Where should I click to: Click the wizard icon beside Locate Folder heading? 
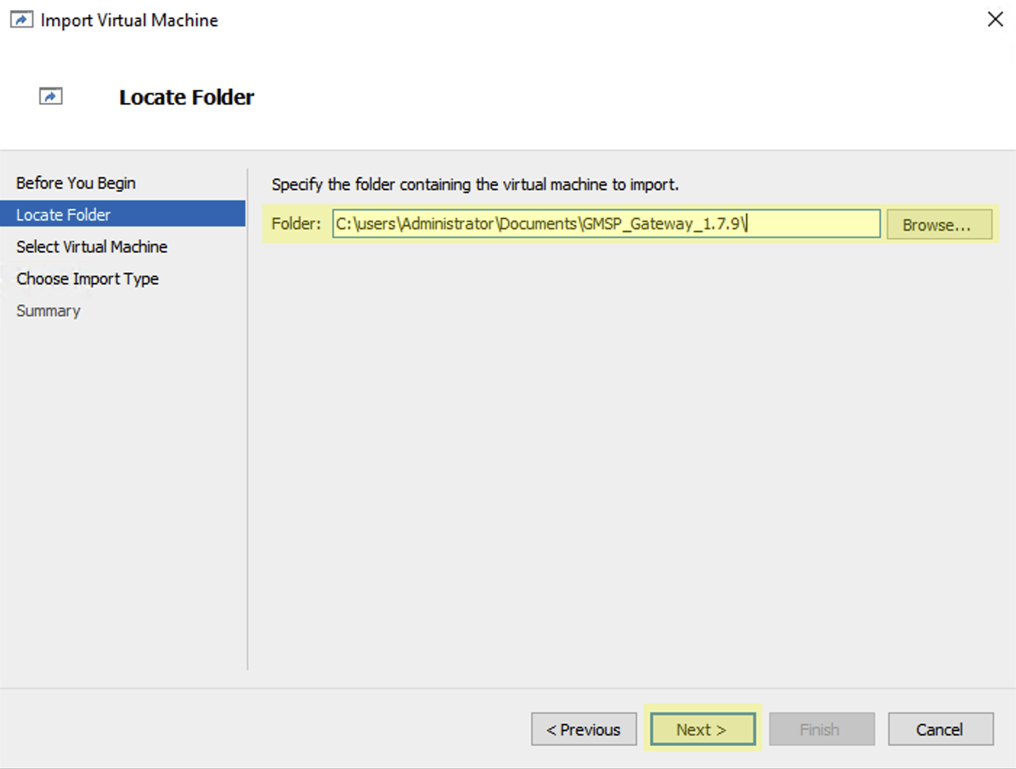(51, 96)
